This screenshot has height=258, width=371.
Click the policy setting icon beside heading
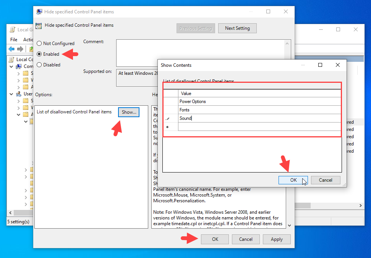coord(39,26)
